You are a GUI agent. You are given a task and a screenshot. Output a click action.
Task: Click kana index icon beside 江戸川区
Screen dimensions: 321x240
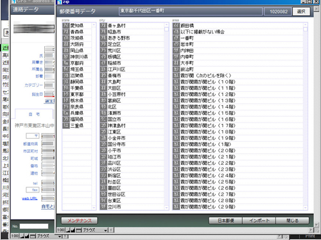[103, 69]
